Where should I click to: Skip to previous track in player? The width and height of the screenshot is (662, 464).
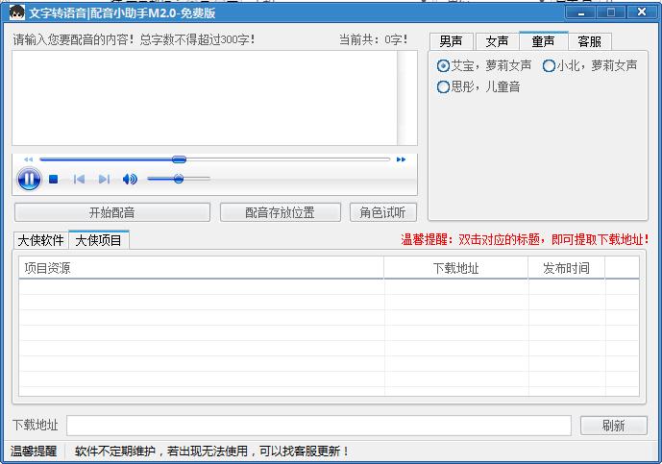(x=80, y=180)
